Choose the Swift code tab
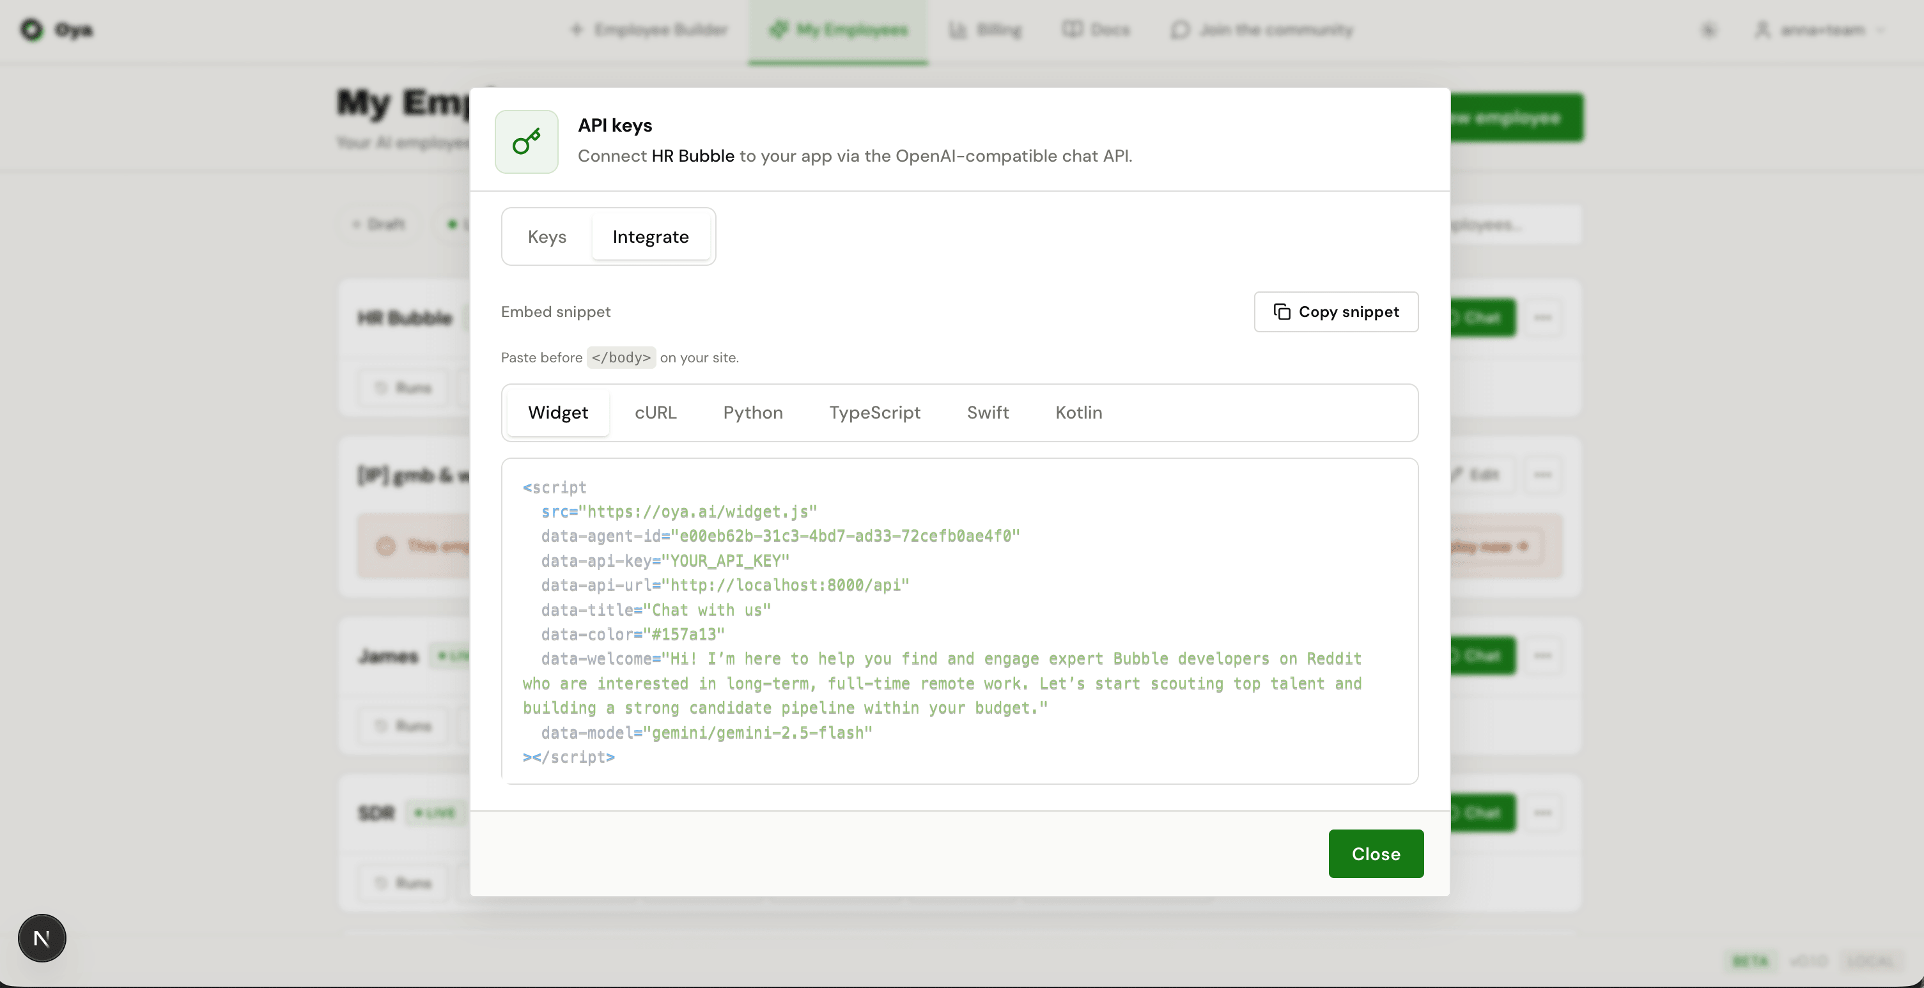Viewport: 1924px width, 988px height. 988,413
